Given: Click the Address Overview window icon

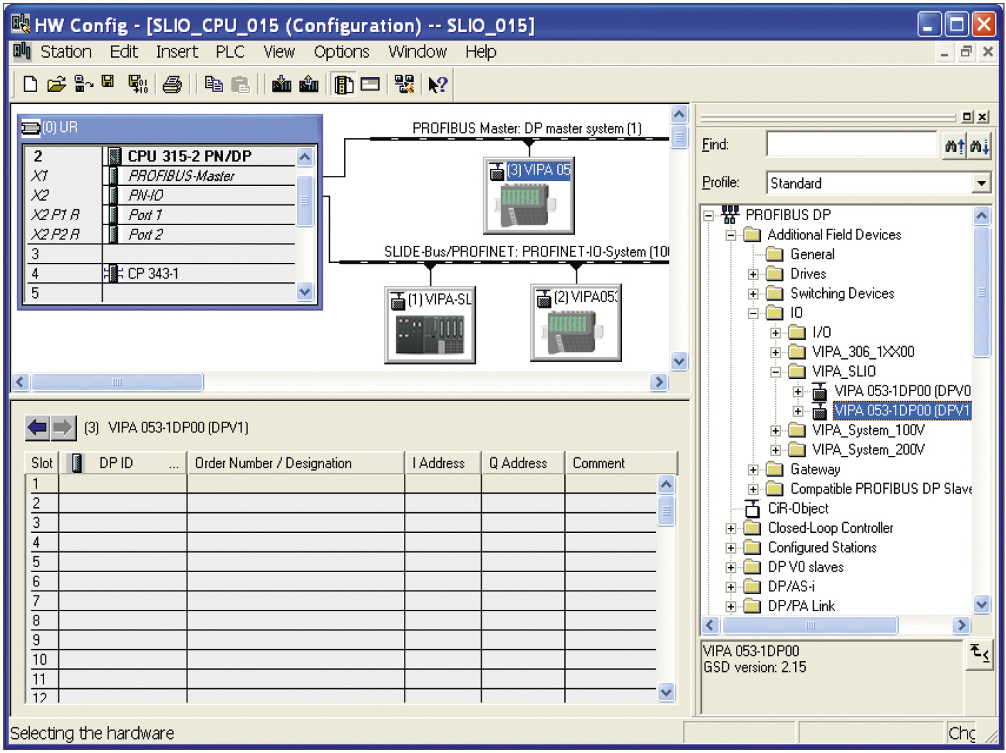Looking at the screenshot, I should pos(370,84).
